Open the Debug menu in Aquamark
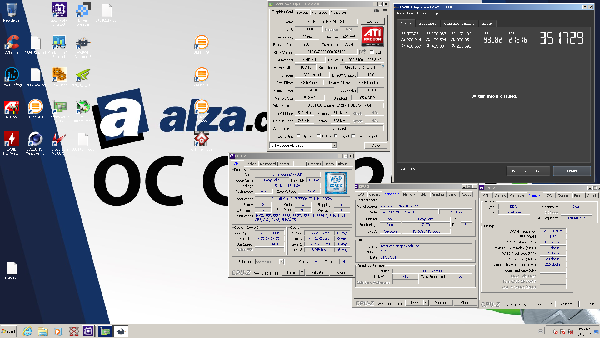Image resolution: width=600 pixels, height=338 pixels. click(422, 13)
